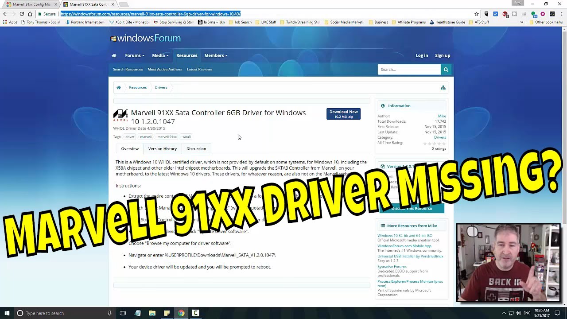Submit the site search magnifier button
567x319 pixels.
[x=446, y=69]
